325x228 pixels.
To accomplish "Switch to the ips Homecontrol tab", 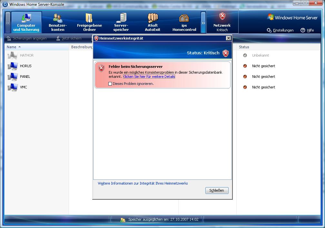I will [x=184, y=22].
